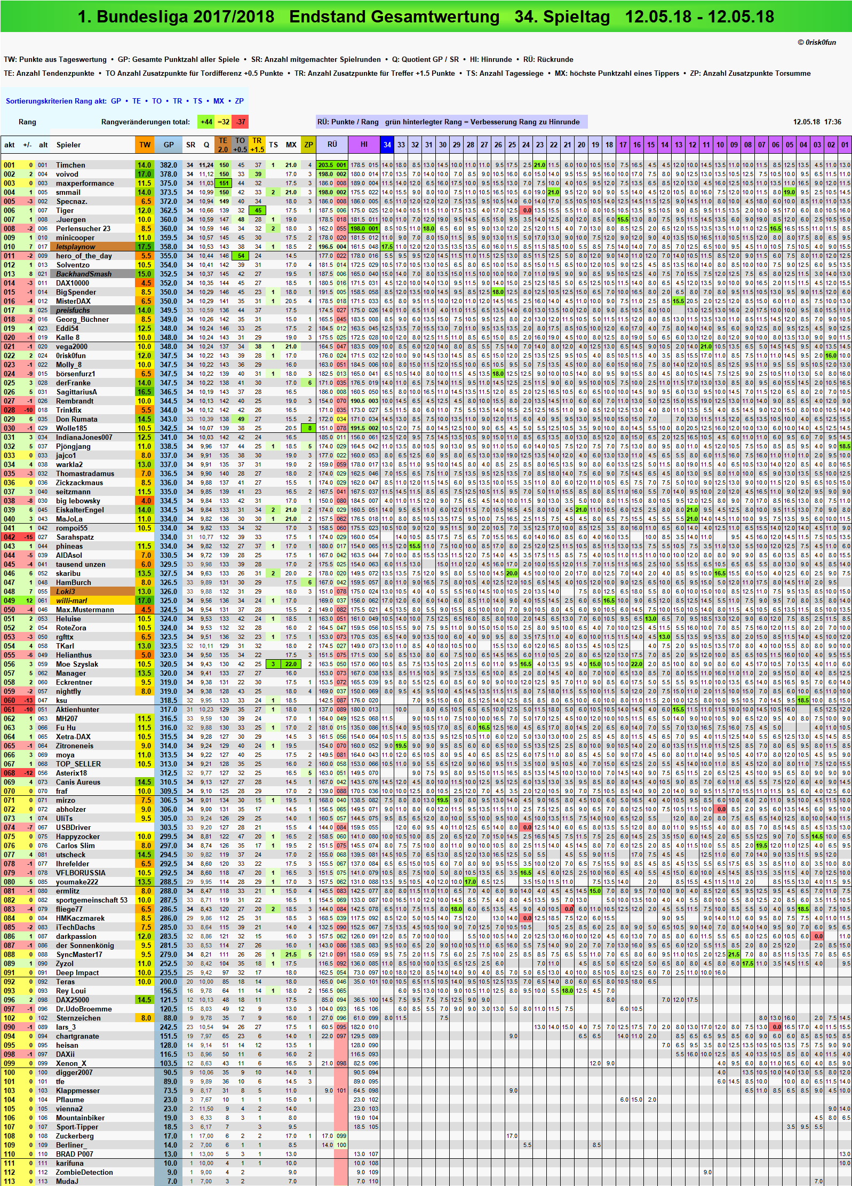The height and width of the screenshot is (1186, 852).
Task: Select player name Trinkfix
Action: 69,410
